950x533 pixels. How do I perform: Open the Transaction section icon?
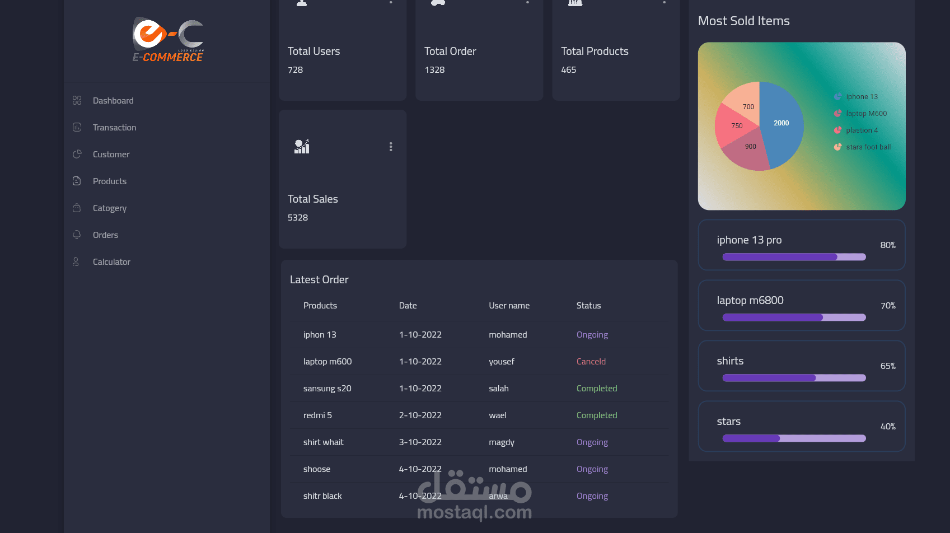coord(77,127)
